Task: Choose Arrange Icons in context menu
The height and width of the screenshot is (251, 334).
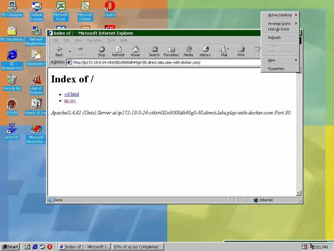Action: tap(280, 24)
